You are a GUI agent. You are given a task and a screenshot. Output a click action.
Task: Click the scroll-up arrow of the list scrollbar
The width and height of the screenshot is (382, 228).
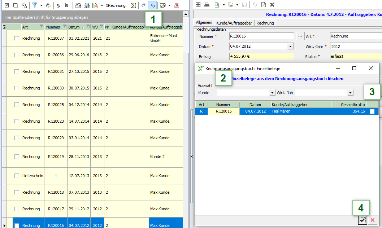tap(186, 14)
